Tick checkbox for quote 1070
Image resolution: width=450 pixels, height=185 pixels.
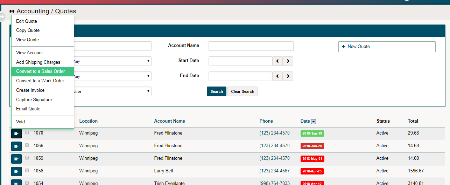pyautogui.click(x=27, y=132)
